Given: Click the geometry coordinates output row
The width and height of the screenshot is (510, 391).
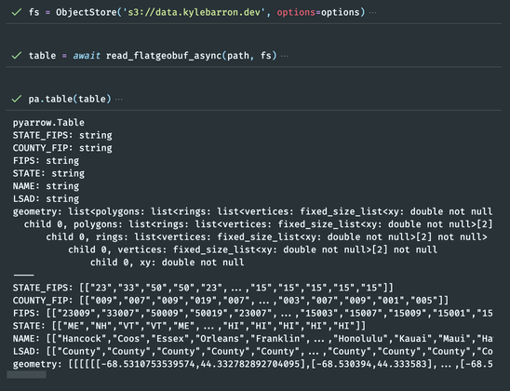Looking at the screenshot, I should coord(252,364).
